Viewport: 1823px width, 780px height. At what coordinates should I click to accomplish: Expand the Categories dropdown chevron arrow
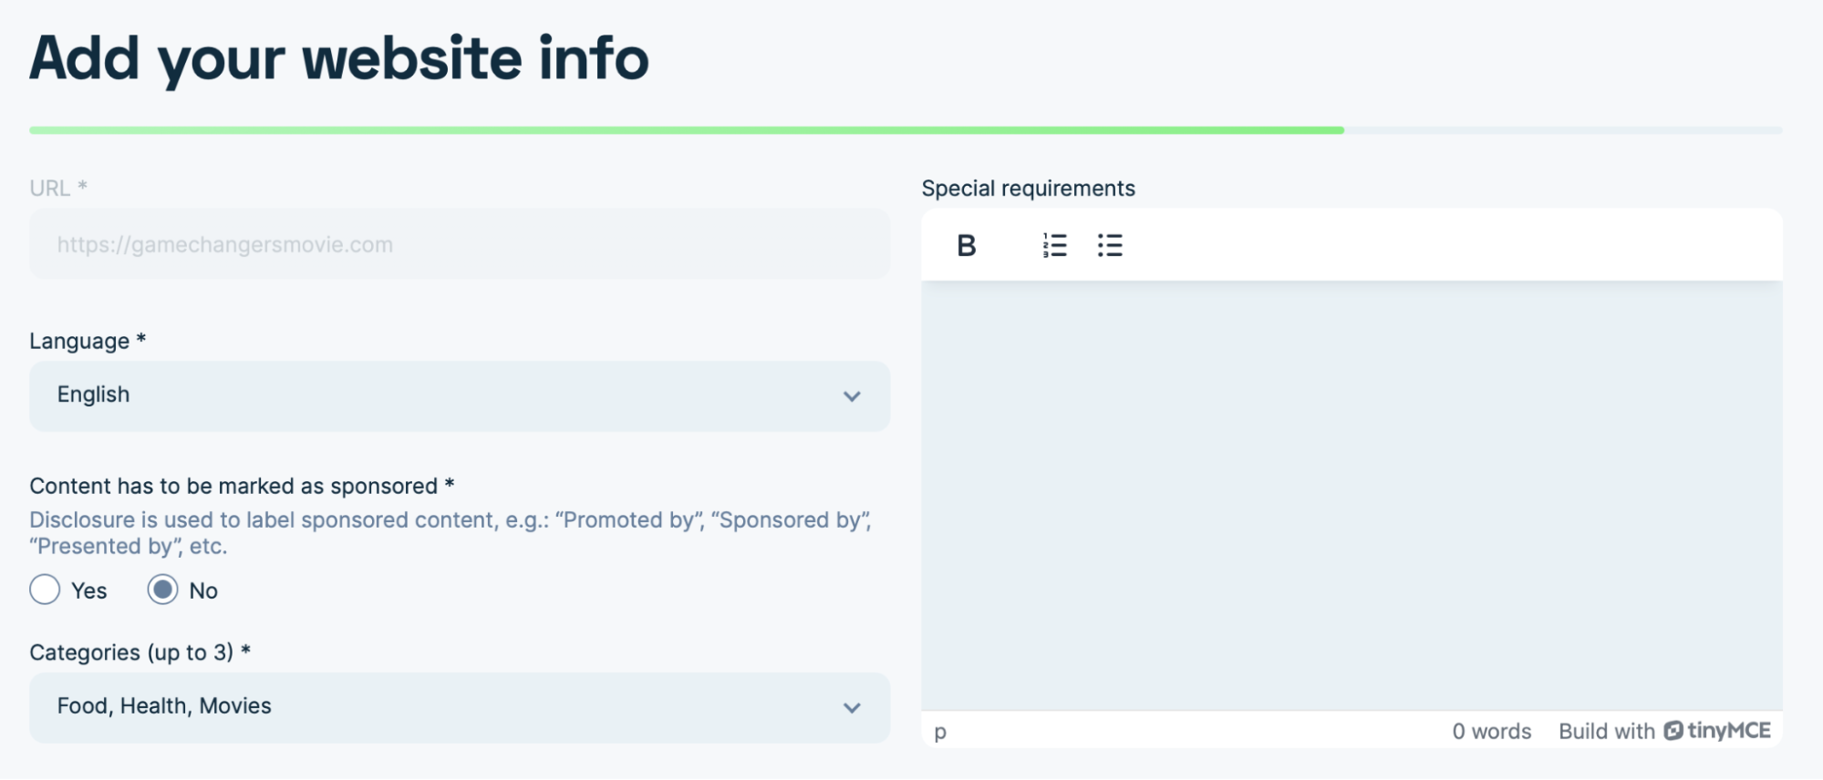852,708
